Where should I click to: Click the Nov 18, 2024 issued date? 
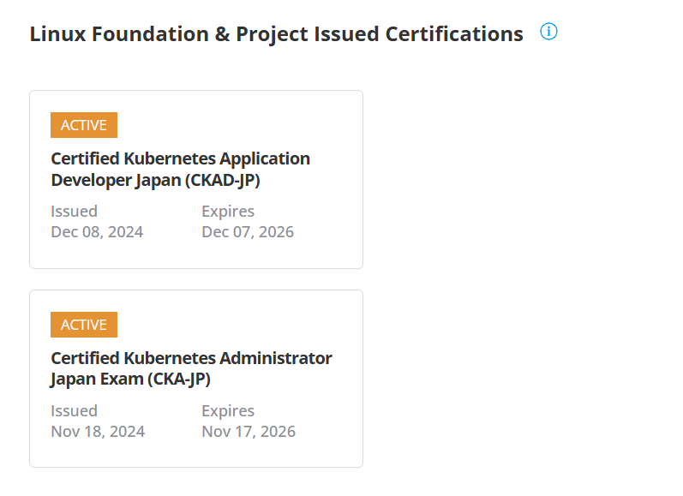click(98, 432)
